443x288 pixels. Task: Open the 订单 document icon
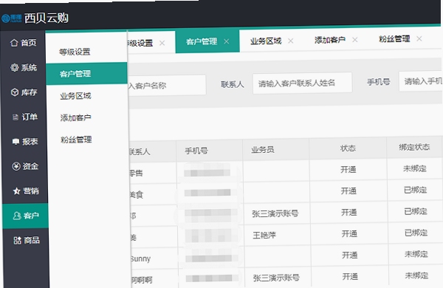[16, 117]
